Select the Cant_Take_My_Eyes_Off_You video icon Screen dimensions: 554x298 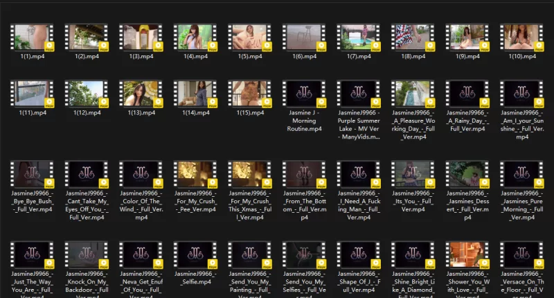pos(87,174)
